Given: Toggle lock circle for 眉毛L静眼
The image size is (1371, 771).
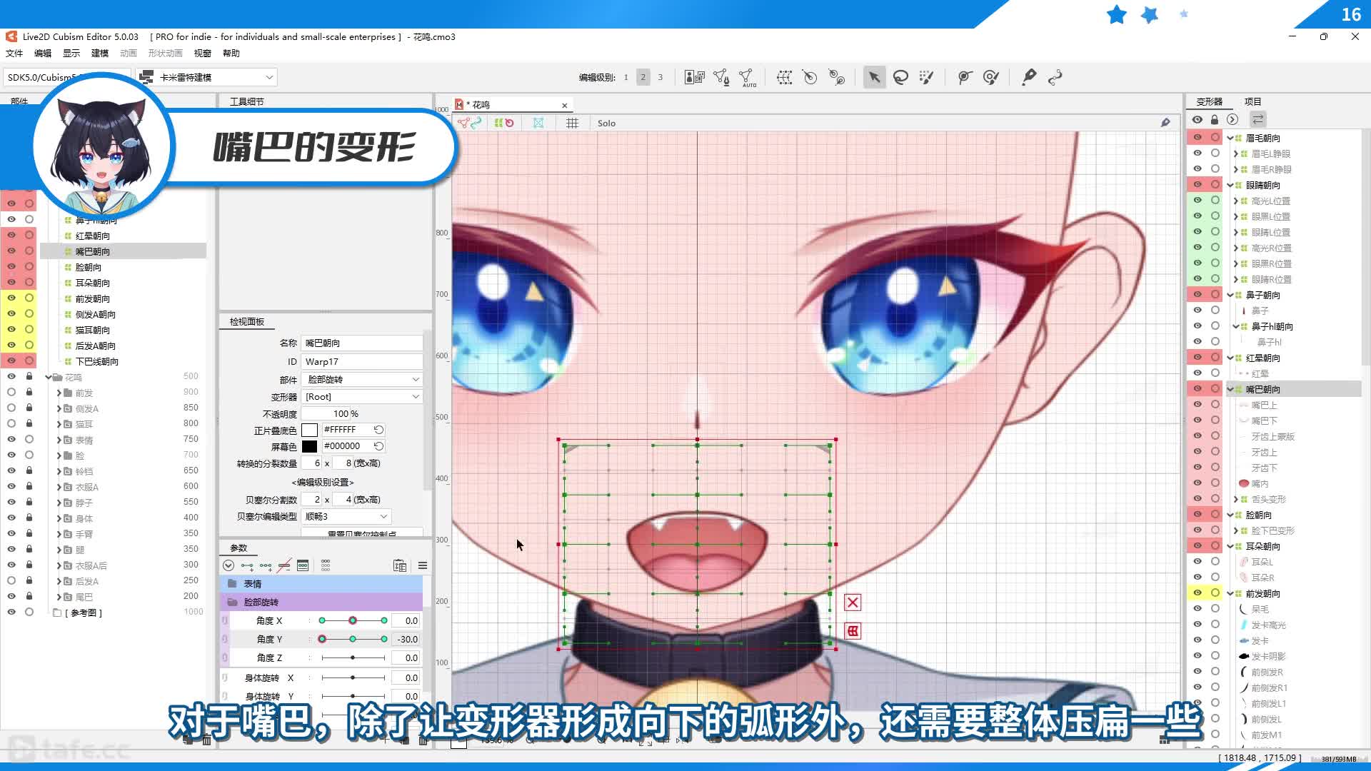Looking at the screenshot, I should (1215, 153).
